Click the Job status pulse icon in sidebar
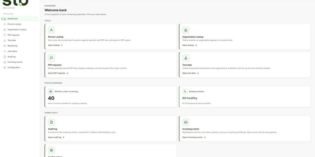 pyautogui.click(x=5, y=51)
